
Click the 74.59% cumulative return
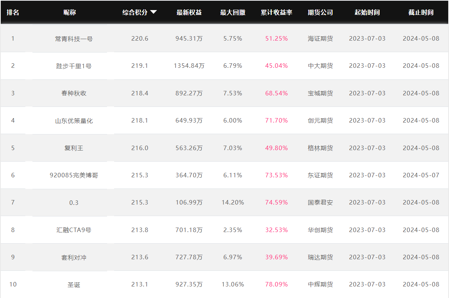click(x=277, y=202)
